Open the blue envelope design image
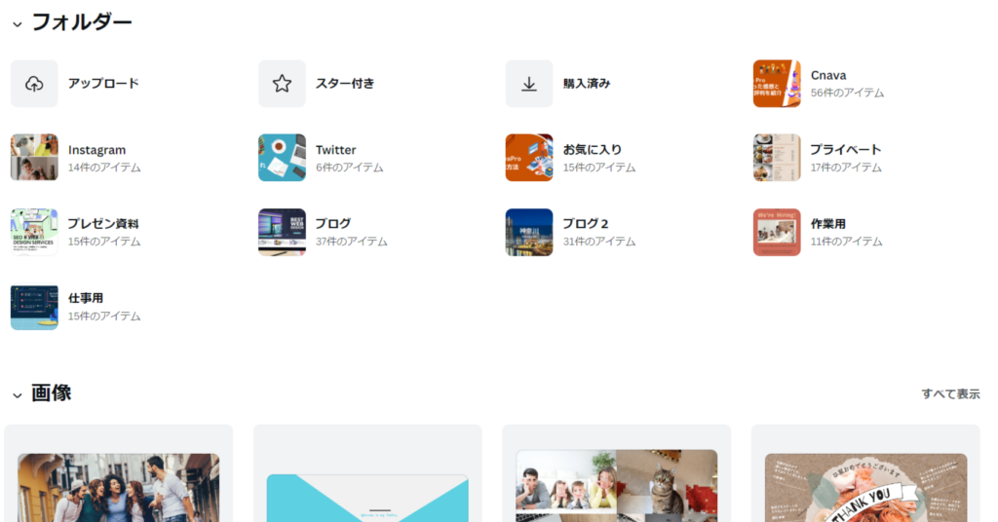Screen dimensions: 998x522 tap(367, 498)
